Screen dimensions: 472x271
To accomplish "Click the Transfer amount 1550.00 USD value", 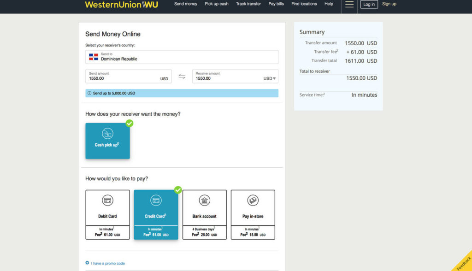I will [x=361, y=43].
